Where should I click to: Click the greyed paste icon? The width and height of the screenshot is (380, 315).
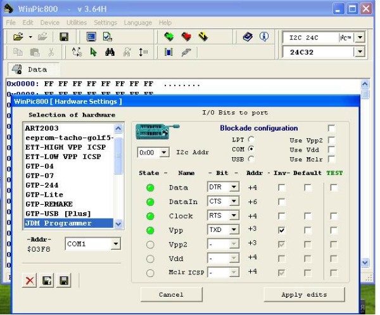click(35, 52)
